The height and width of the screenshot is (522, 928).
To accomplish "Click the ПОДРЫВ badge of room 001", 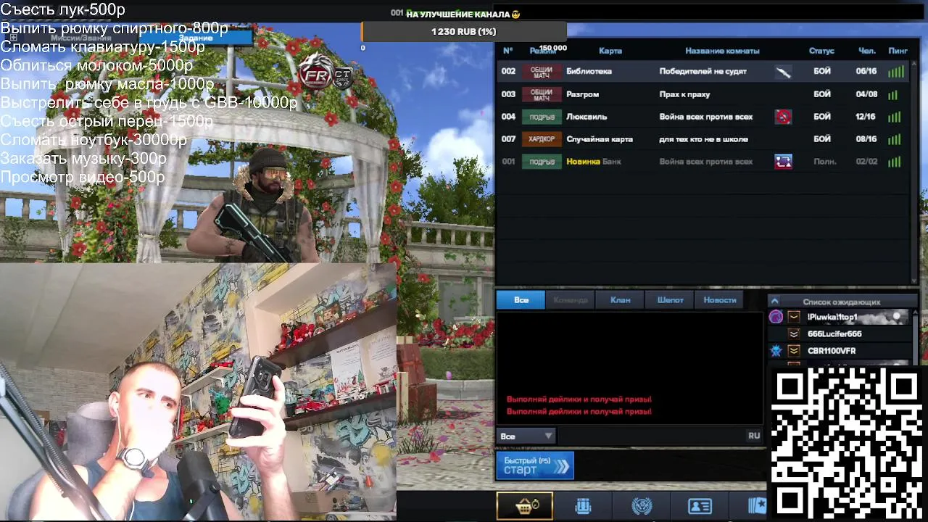I will (542, 162).
